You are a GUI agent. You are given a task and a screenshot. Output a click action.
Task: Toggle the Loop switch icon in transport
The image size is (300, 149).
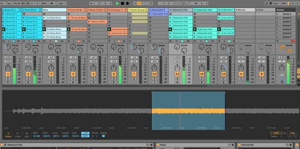[183, 4]
